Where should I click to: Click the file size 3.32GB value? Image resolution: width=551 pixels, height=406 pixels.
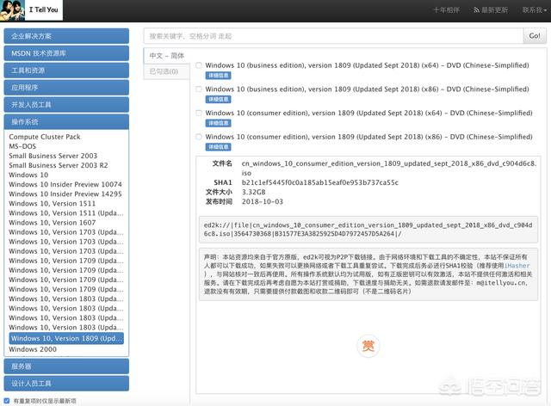[x=253, y=192]
